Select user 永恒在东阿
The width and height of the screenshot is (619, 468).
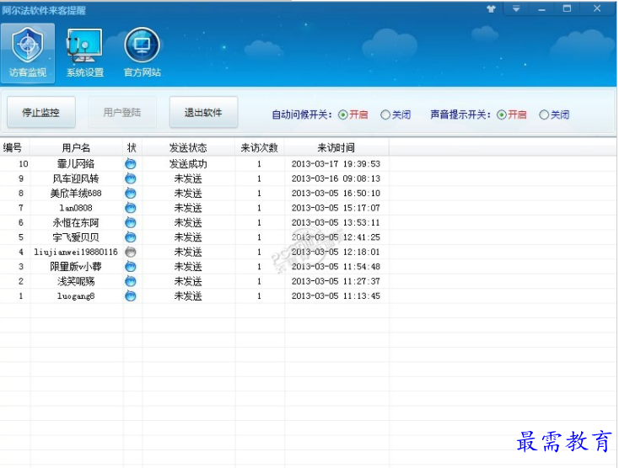click(76, 222)
